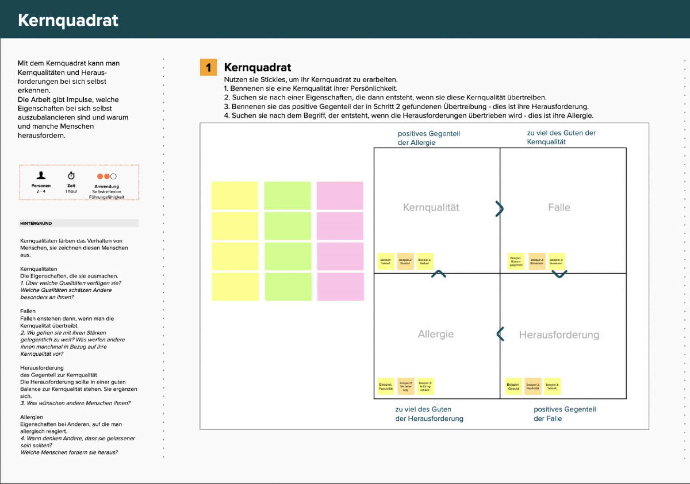Select orange 'Beispiel 2' sticky in Herausforderung
Screen dimensions: 690x484
tap(533, 386)
